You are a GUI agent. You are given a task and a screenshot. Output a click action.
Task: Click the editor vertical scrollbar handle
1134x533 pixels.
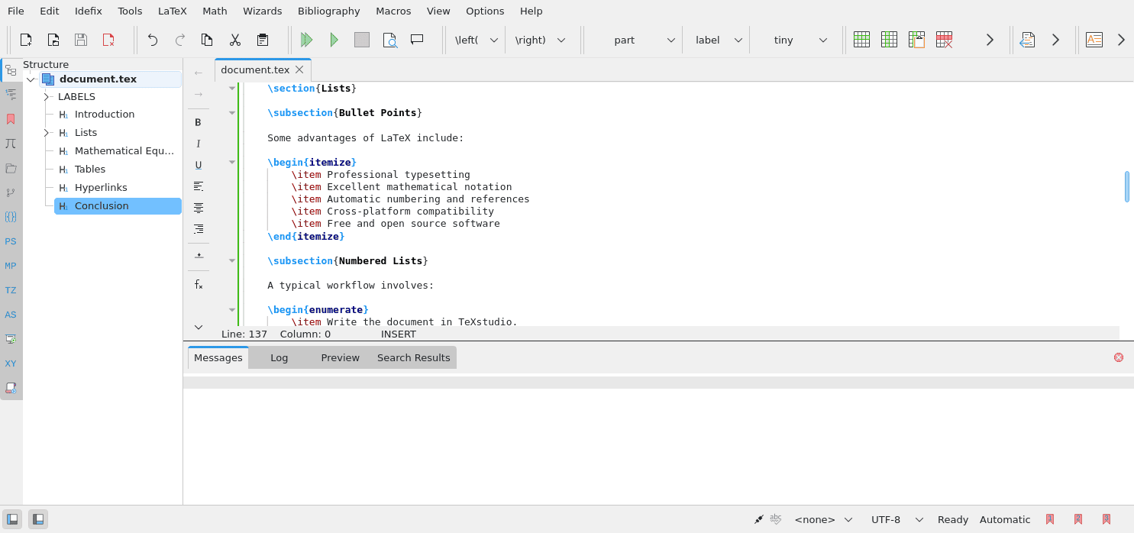point(1127,186)
